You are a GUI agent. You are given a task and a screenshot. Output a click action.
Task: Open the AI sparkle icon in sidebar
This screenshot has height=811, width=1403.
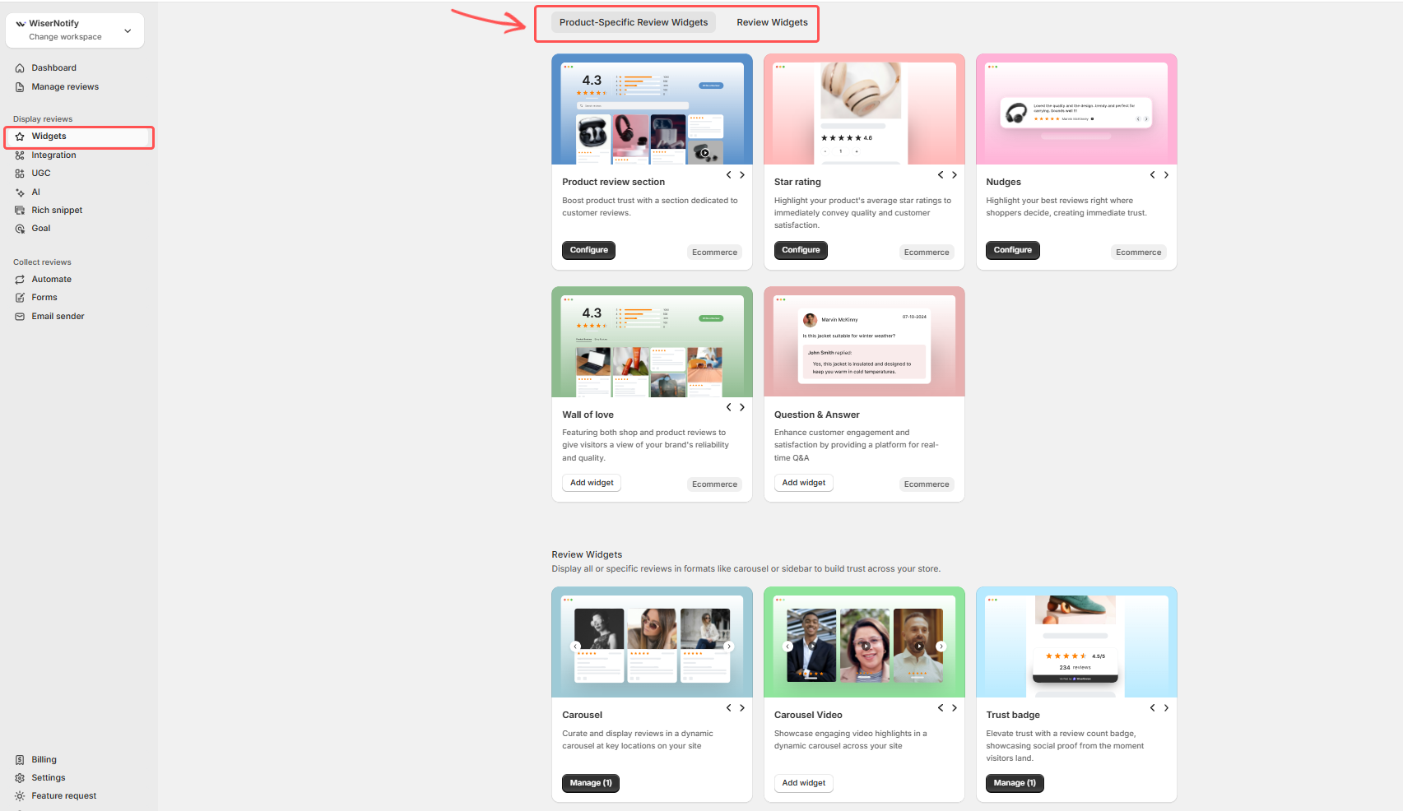pyautogui.click(x=20, y=192)
